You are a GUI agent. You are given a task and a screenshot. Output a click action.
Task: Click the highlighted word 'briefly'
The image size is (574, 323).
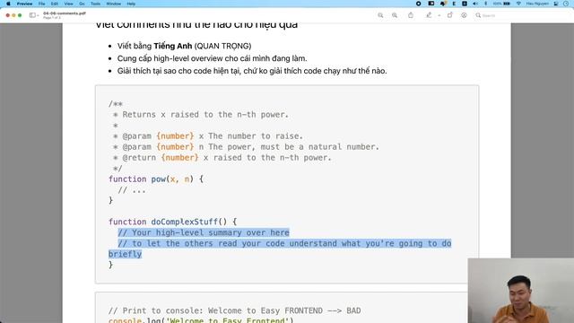pos(125,254)
